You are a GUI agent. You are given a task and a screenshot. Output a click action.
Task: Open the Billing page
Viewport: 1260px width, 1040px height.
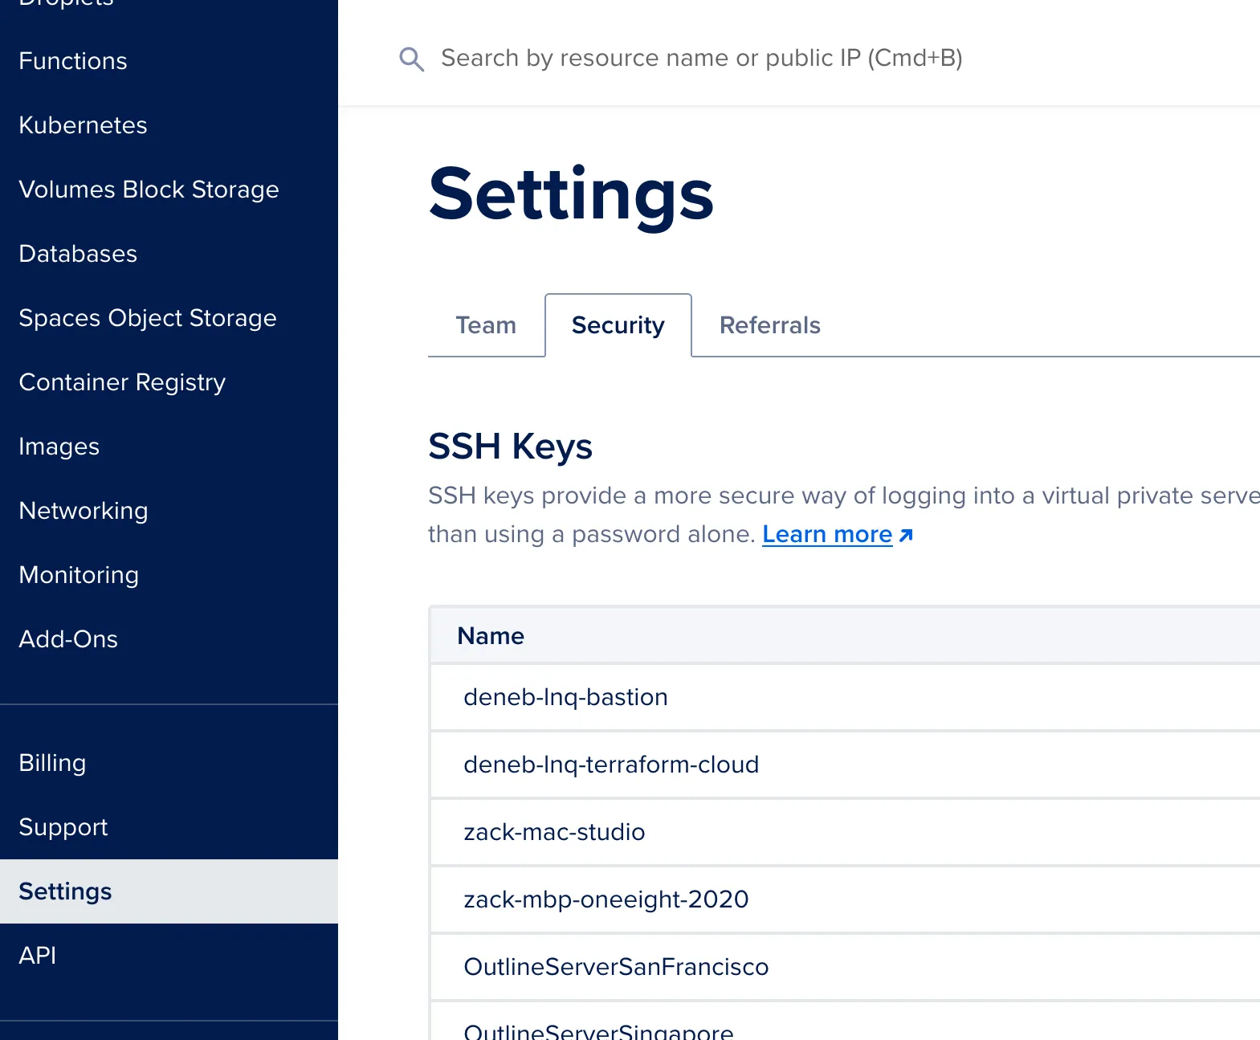click(52, 763)
